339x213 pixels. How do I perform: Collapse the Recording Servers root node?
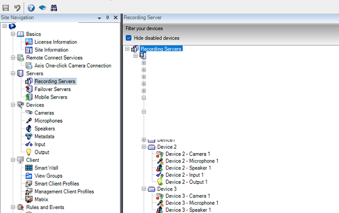128,49
